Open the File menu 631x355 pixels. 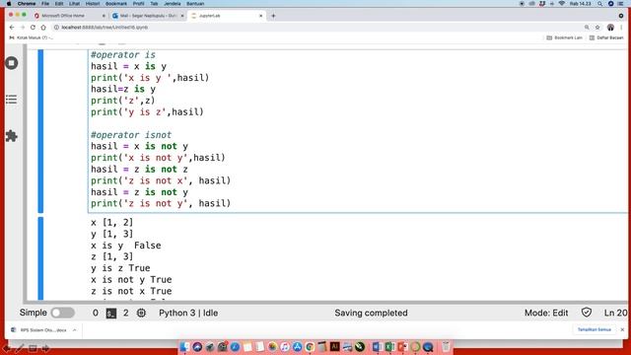45,4
